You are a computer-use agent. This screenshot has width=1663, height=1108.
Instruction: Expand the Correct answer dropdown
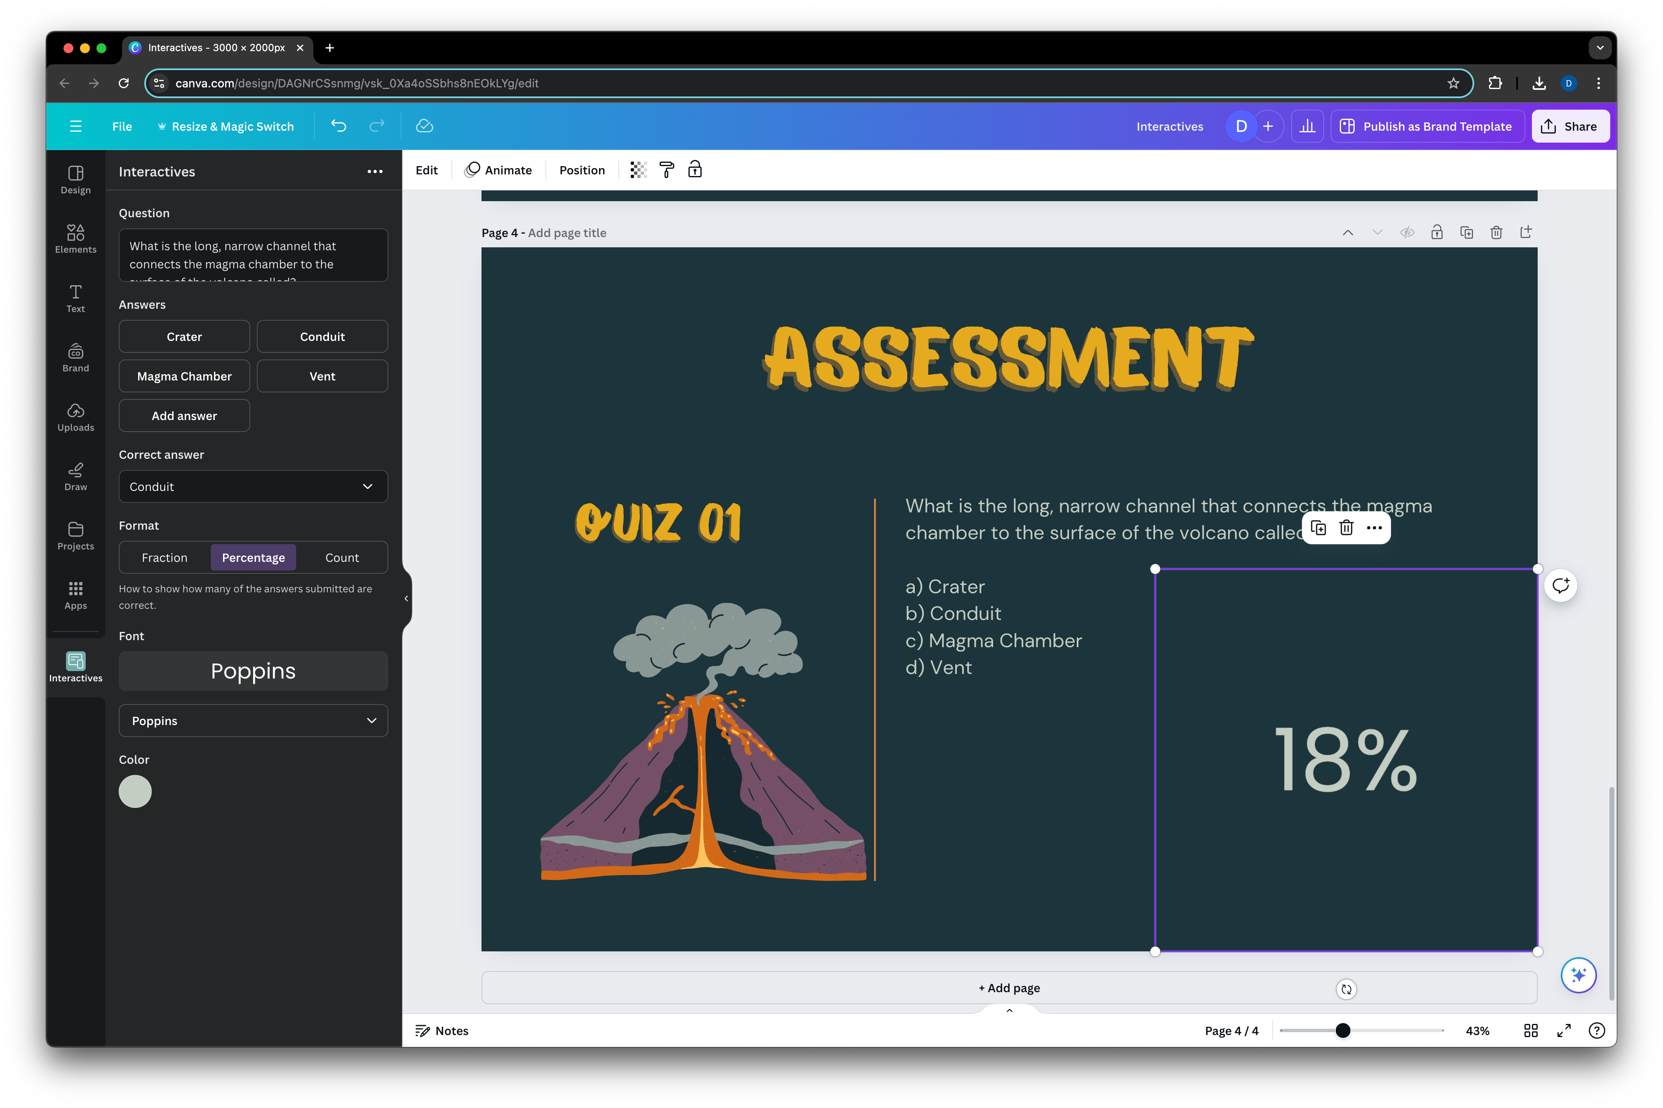253,487
